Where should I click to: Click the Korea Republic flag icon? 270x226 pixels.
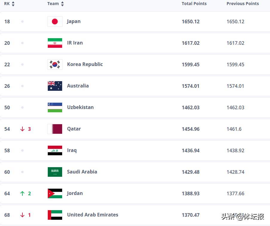pos(55,64)
